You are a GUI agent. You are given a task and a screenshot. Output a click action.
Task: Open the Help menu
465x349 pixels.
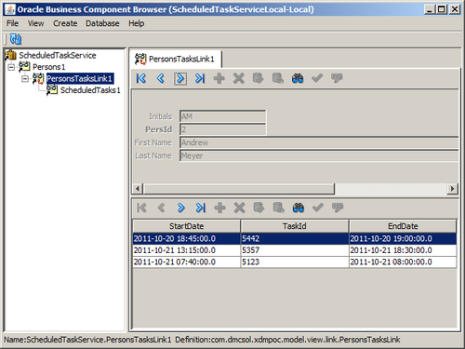(137, 23)
